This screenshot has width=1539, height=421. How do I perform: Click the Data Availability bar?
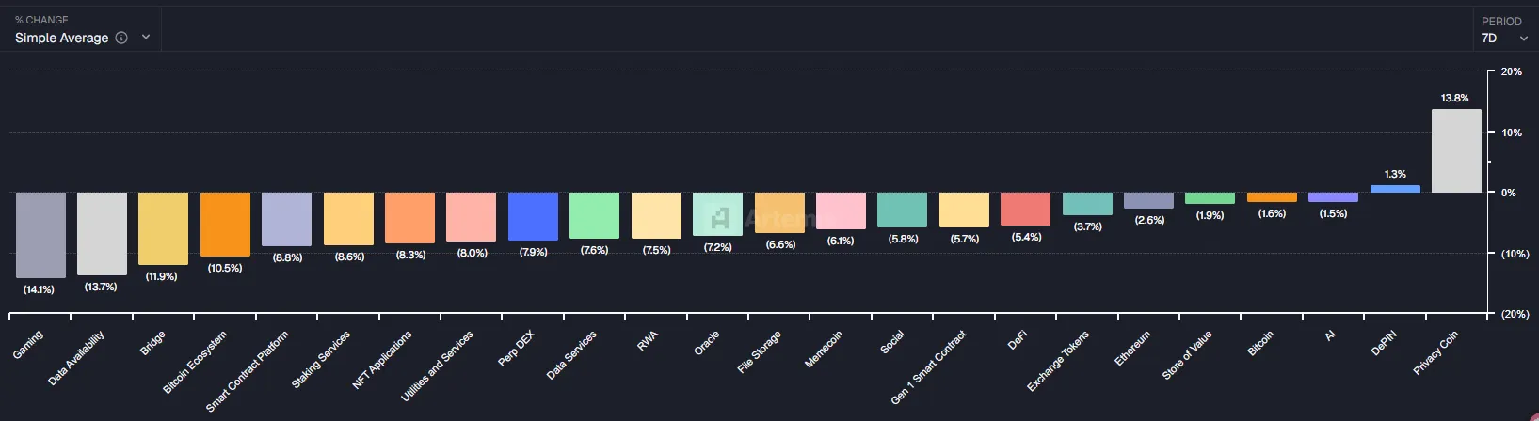point(102,234)
